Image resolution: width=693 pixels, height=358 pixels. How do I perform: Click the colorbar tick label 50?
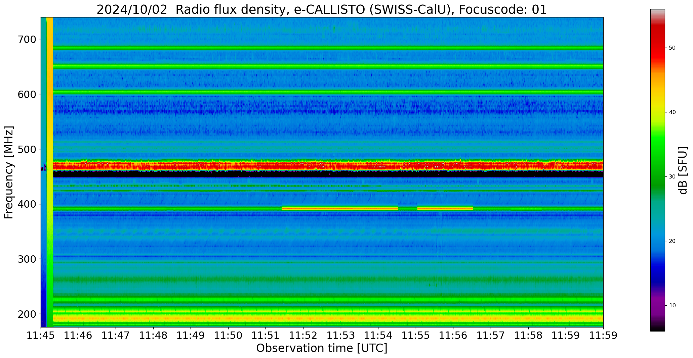[x=672, y=48]
